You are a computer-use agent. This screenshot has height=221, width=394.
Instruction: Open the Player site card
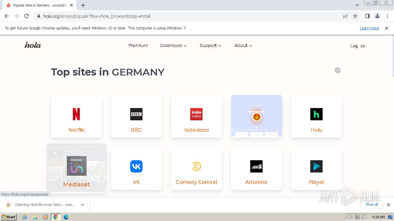click(x=316, y=169)
